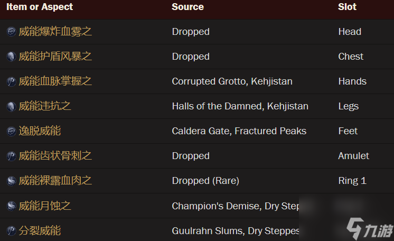Click the Slot column header
394x241 pixels.
(x=347, y=7)
